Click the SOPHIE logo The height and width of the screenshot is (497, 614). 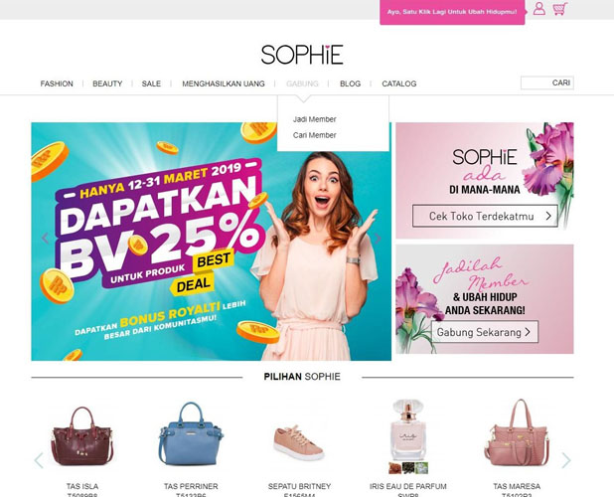click(302, 55)
